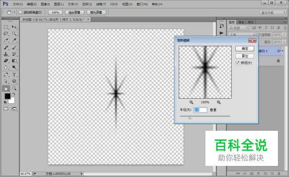The height and width of the screenshot is (177, 289).
Task: Change screen mode from toolbox
Action: [x=14, y=109]
